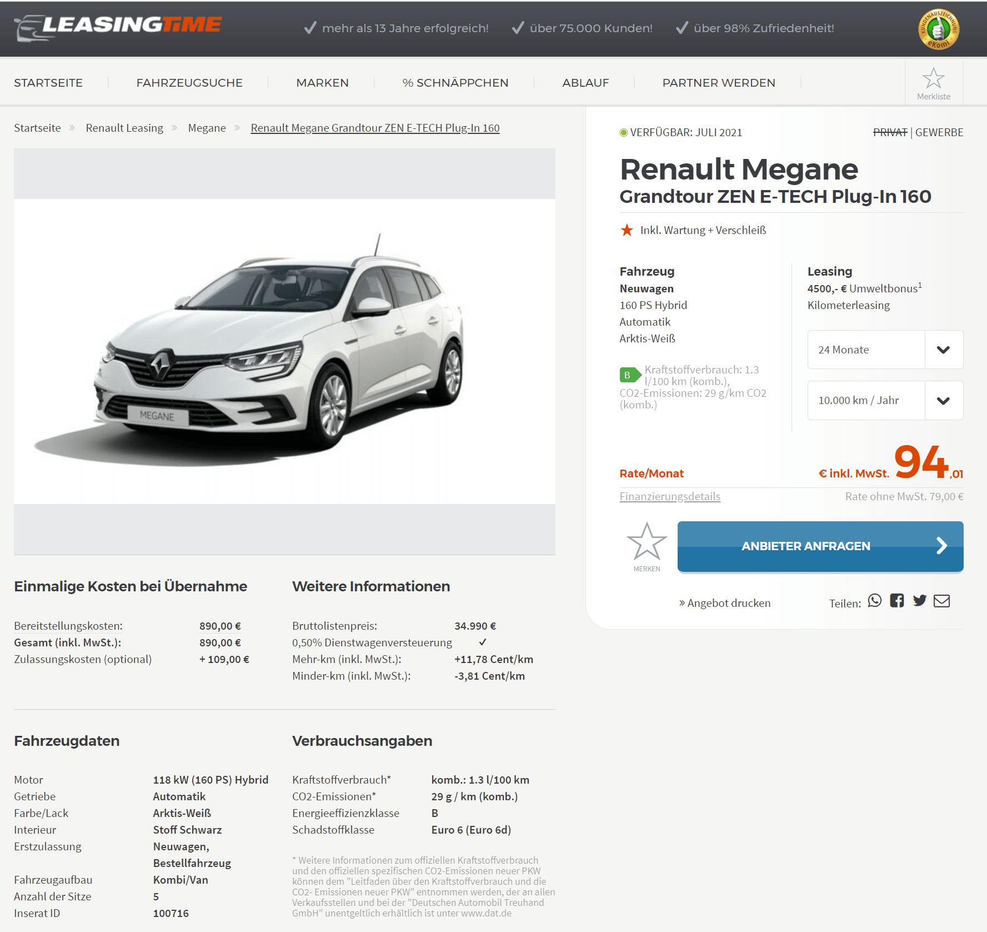987x932 pixels.
Task: Open the eKomi customer award badge
Action: 939,29
